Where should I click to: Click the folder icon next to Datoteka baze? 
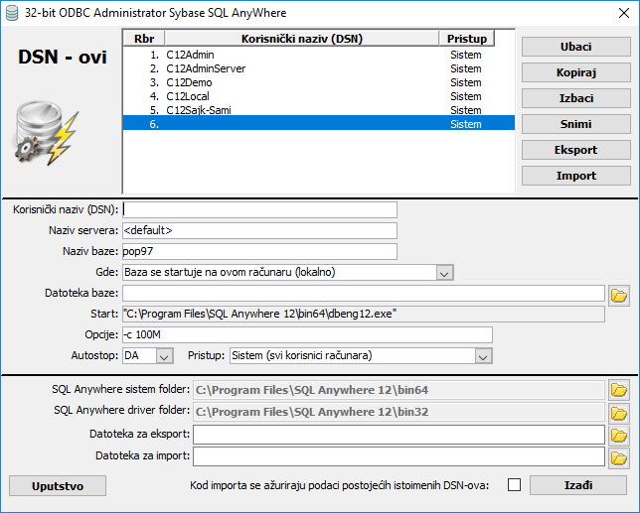click(x=620, y=294)
